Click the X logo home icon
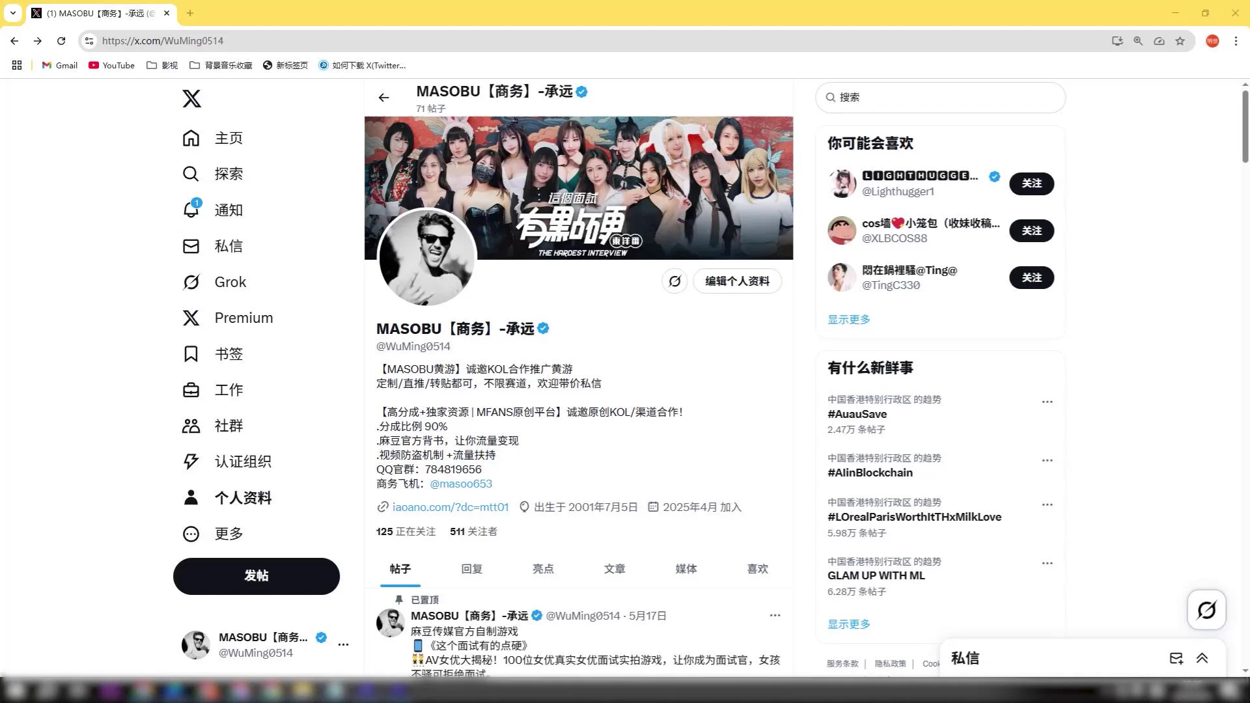The width and height of the screenshot is (1250, 703). coord(191,99)
